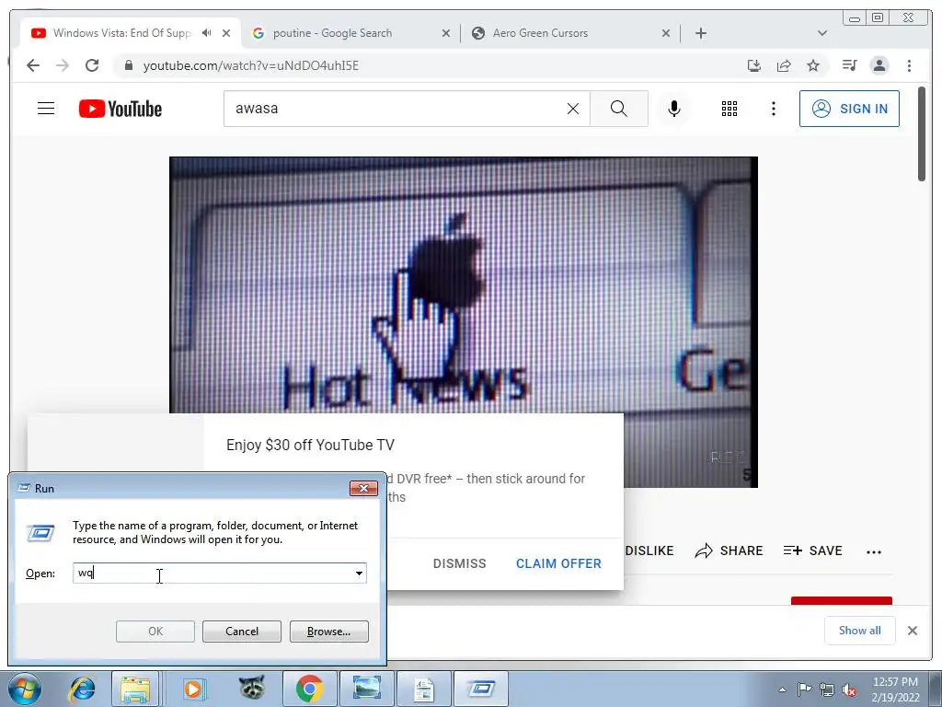Switch to Chrome on the taskbar
The height and width of the screenshot is (707, 942).
[x=309, y=689]
